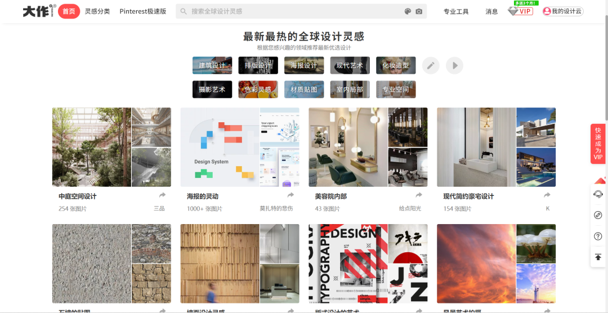This screenshot has width=608, height=313.
Task: Open night pool villa thumbnail
Action: click(x=536, y=167)
